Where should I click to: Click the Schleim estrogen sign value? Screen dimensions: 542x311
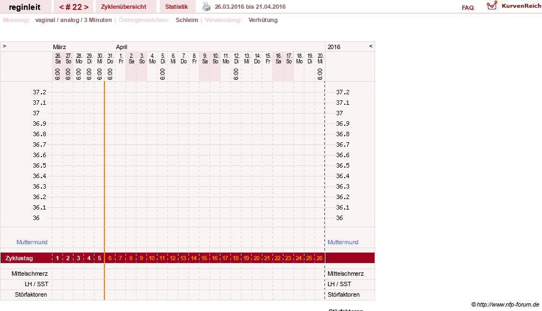[187, 20]
